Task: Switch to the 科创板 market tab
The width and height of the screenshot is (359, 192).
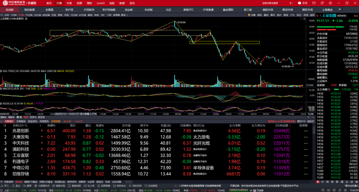Action: pyautogui.click(x=149, y=10)
